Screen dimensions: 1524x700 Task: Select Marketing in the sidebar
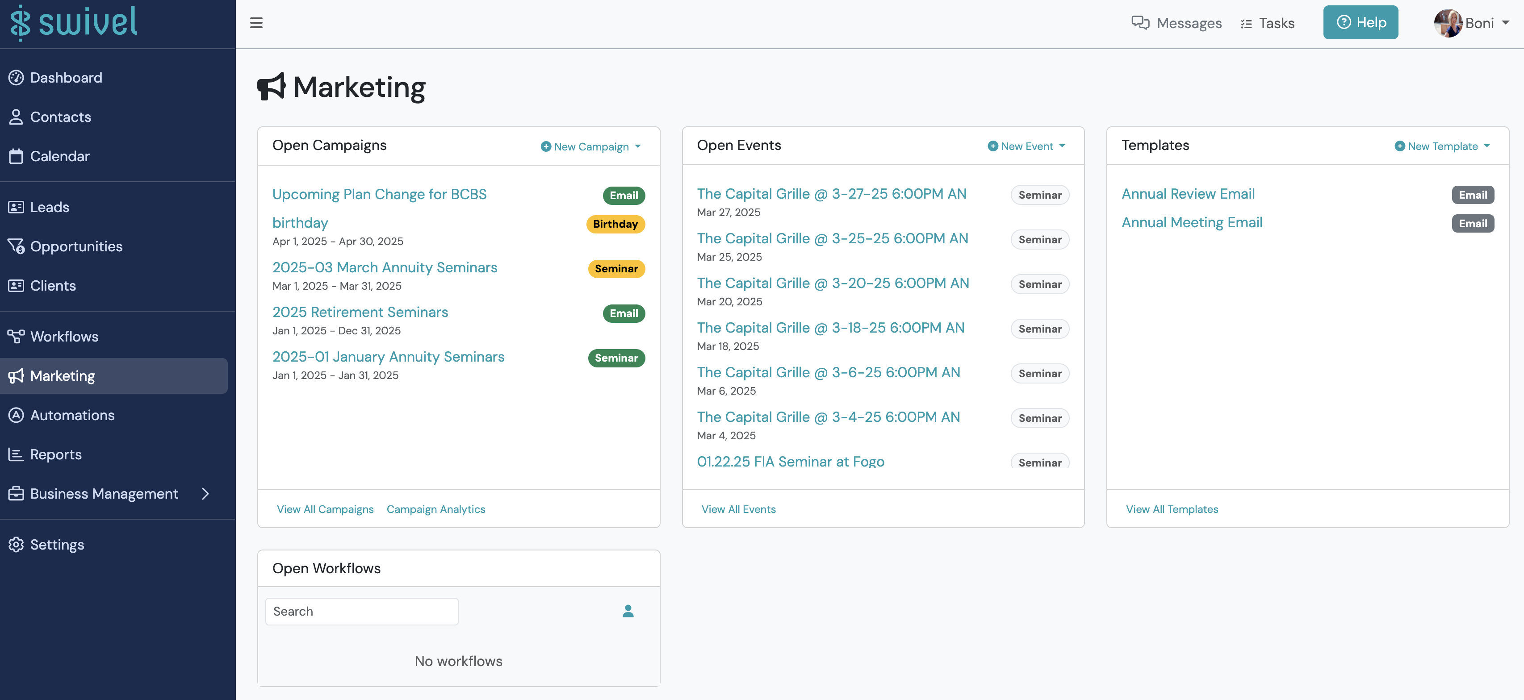(x=113, y=376)
